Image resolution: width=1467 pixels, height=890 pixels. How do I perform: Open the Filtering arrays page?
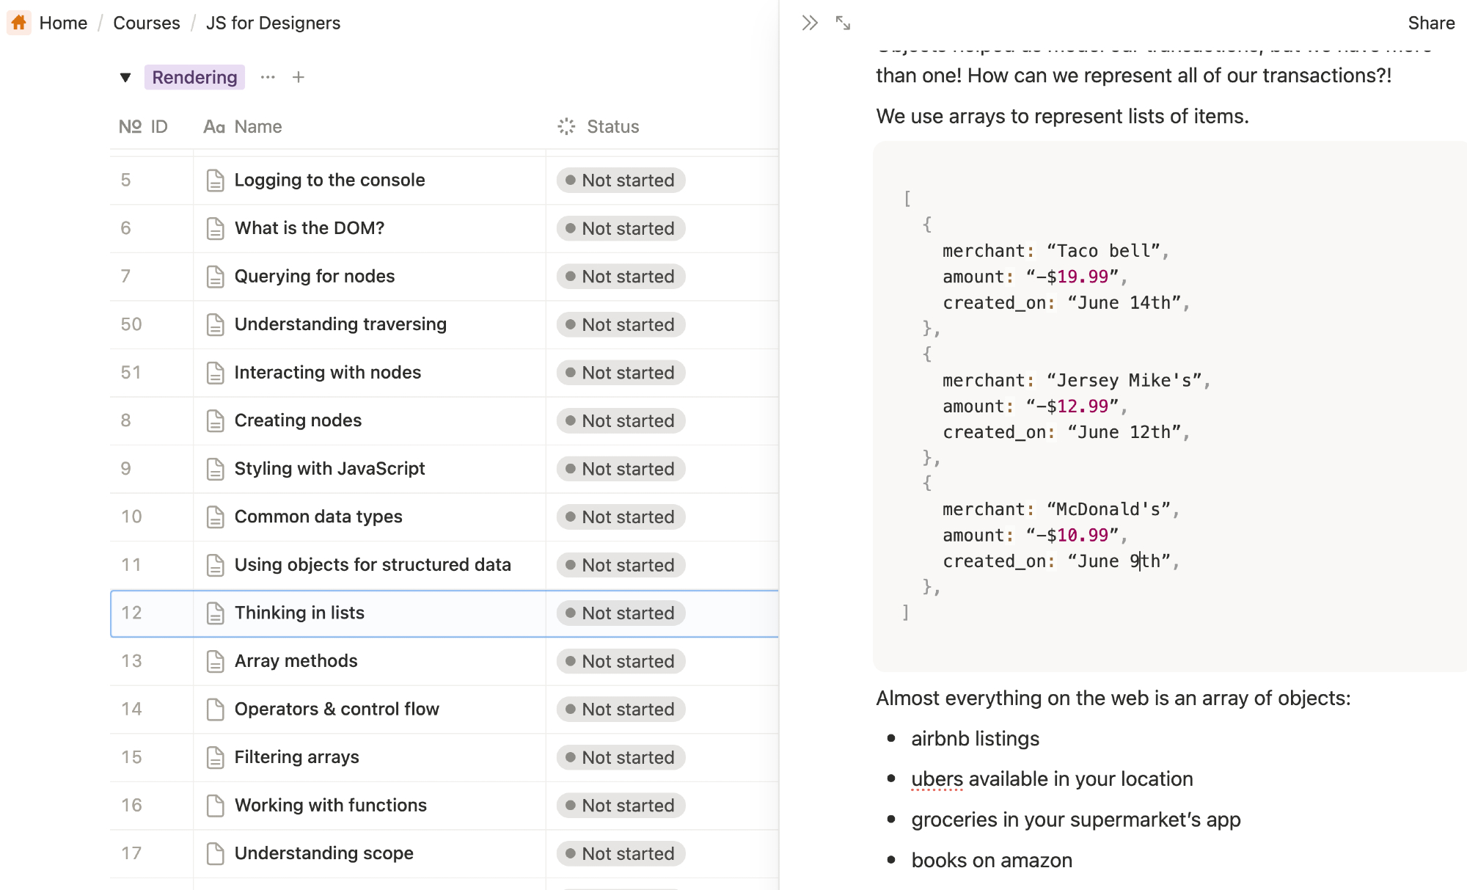click(x=296, y=757)
